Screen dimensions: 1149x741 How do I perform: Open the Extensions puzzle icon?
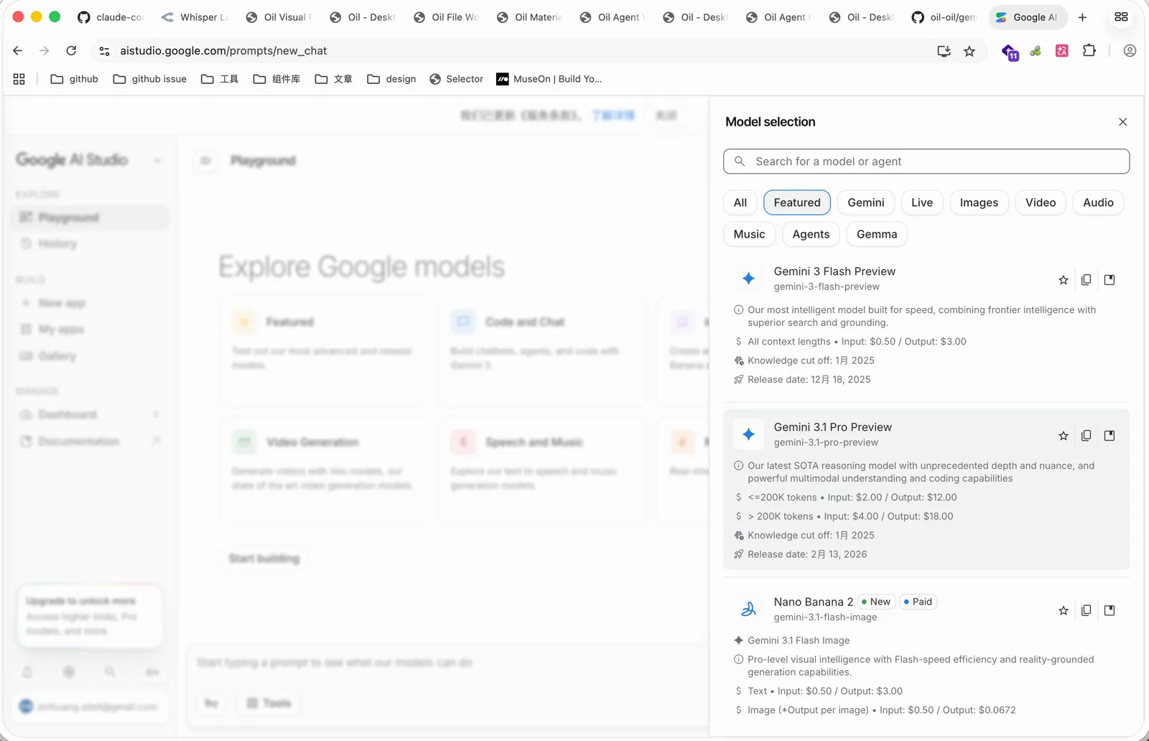coord(1089,51)
